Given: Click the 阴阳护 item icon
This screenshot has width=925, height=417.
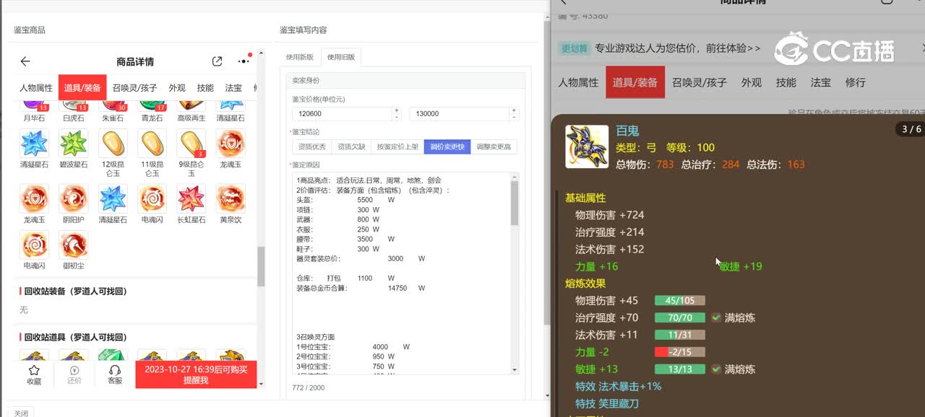Looking at the screenshot, I should pyautogui.click(x=73, y=199).
